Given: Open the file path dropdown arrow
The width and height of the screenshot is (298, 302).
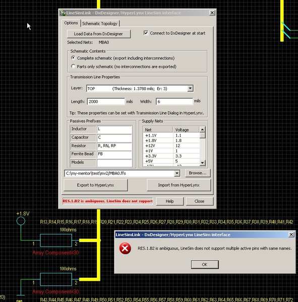Looking at the screenshot, I should (x=177, y=173).
